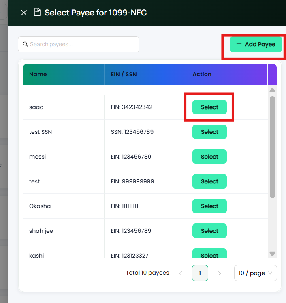286x303 pixels.
Task: Click the Select Payee for 1099-NEC title
Action: tap(96, 13)
